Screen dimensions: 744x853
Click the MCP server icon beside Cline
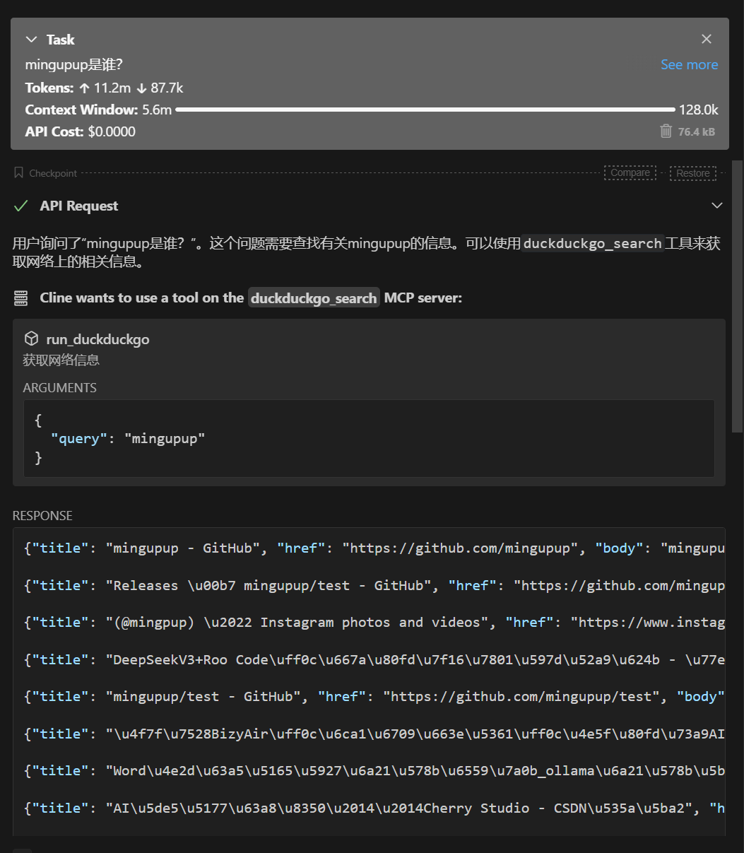point(21,298)
